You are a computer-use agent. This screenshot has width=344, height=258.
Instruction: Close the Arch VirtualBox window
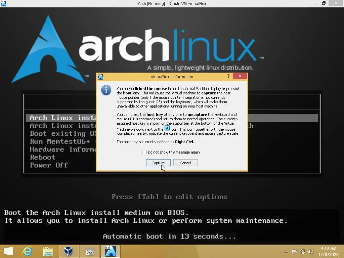pos(336,3)
